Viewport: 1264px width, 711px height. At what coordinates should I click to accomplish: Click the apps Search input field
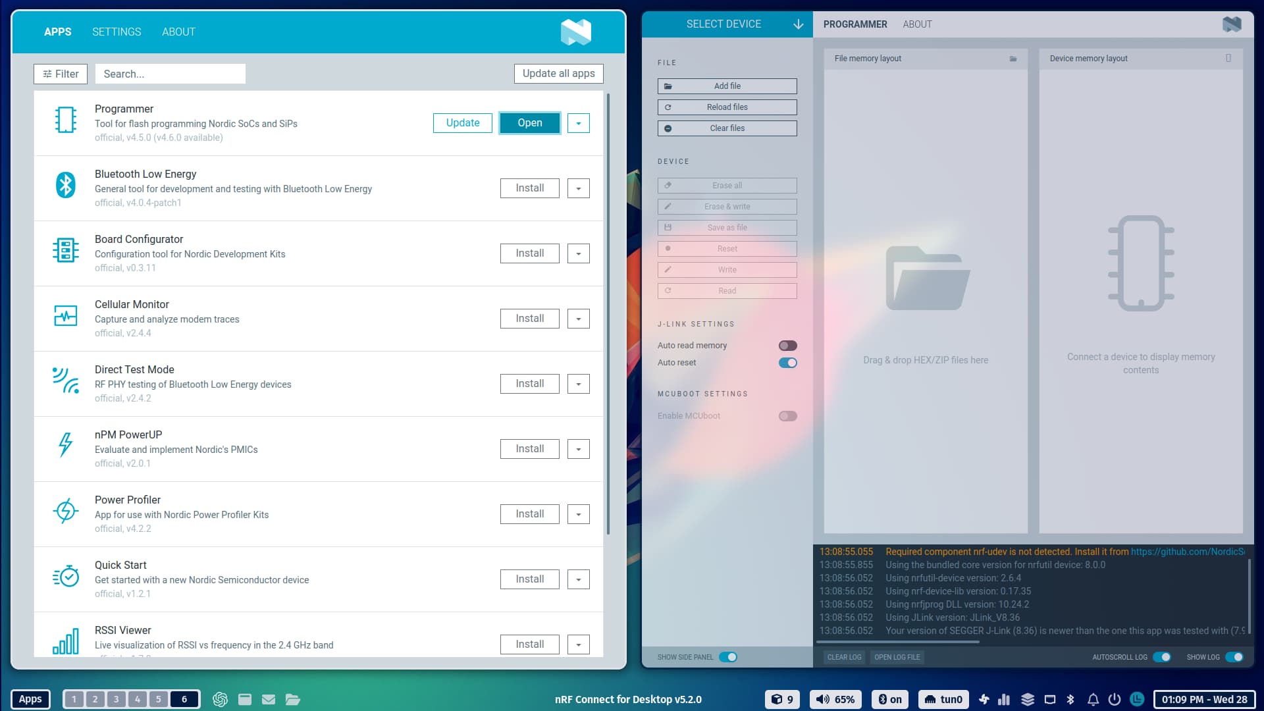pos(171,74)
